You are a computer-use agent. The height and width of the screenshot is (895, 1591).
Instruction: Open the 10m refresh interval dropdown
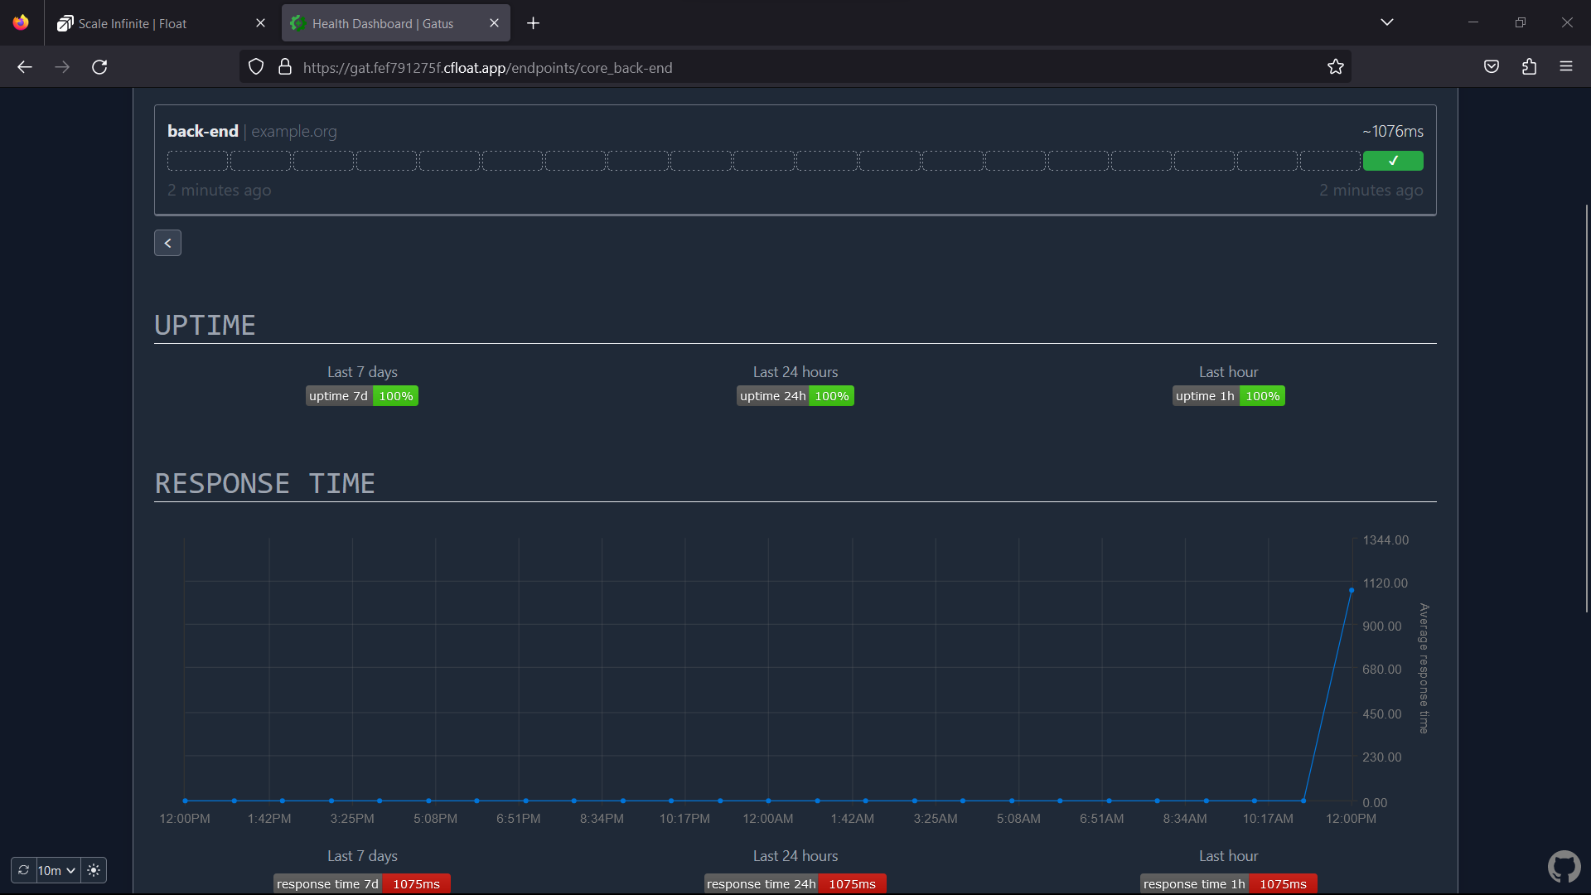57,870
